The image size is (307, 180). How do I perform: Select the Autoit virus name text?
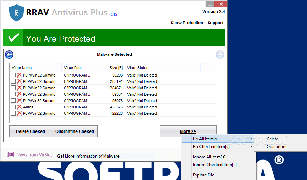click(28, 107)
